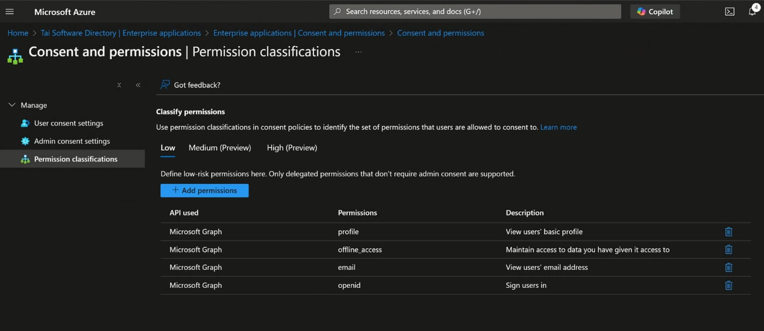Click 'Sign users in' description

coord(526,285)
